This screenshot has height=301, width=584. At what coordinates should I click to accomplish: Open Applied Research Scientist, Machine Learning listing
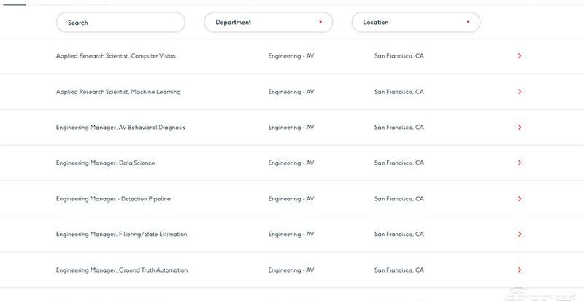pyautogui.click(x=118, y=92)
